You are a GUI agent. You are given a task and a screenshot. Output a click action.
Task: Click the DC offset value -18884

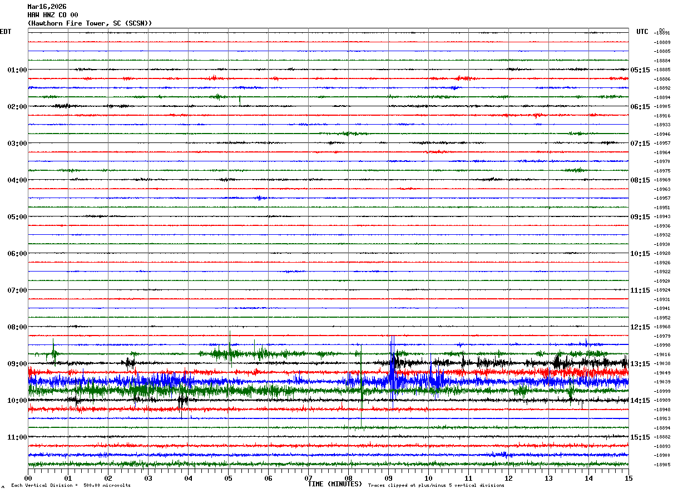662,61
